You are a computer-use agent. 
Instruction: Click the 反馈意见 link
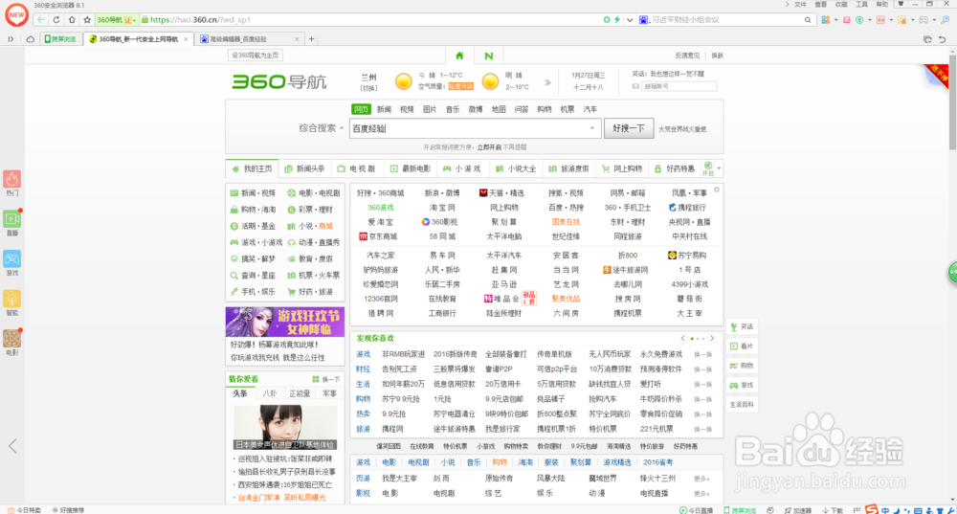pos(687,56)
